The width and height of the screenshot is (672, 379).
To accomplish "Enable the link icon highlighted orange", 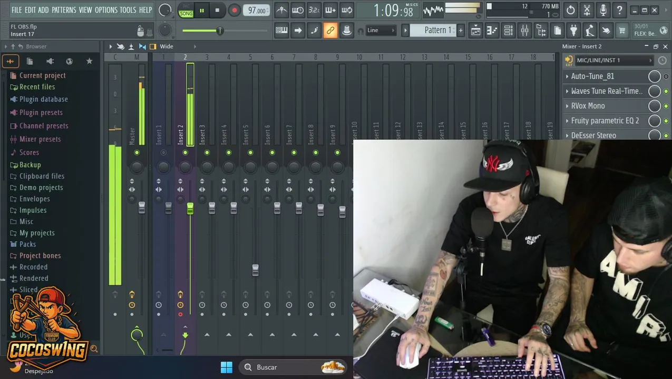I will point(330,31).
